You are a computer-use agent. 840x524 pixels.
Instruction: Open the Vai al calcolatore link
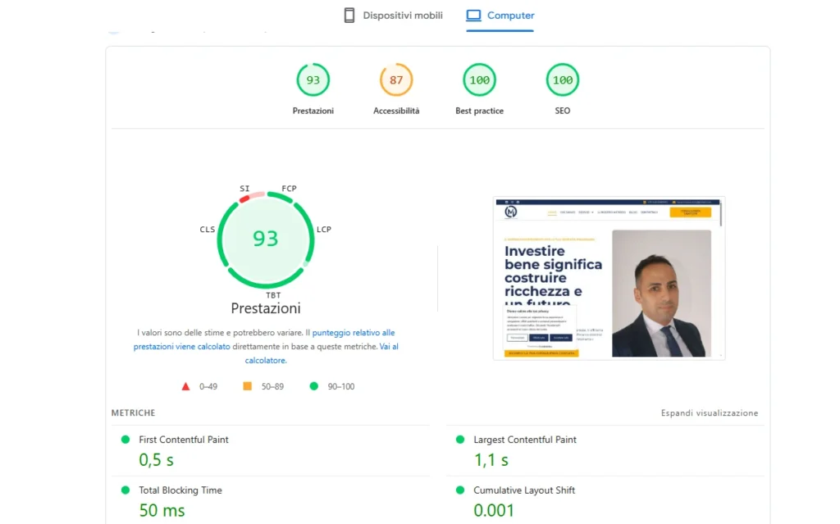(389, 347)
